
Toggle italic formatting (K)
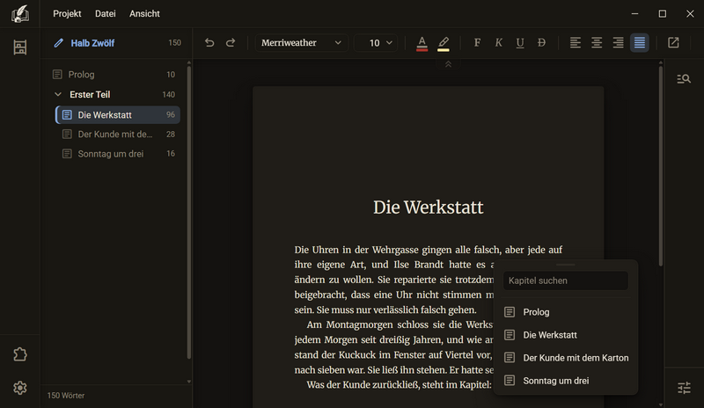(x=498, y=42)
